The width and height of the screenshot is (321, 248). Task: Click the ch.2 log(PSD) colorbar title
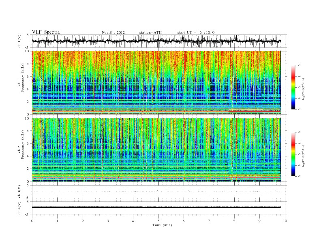(x=303, y=156)
